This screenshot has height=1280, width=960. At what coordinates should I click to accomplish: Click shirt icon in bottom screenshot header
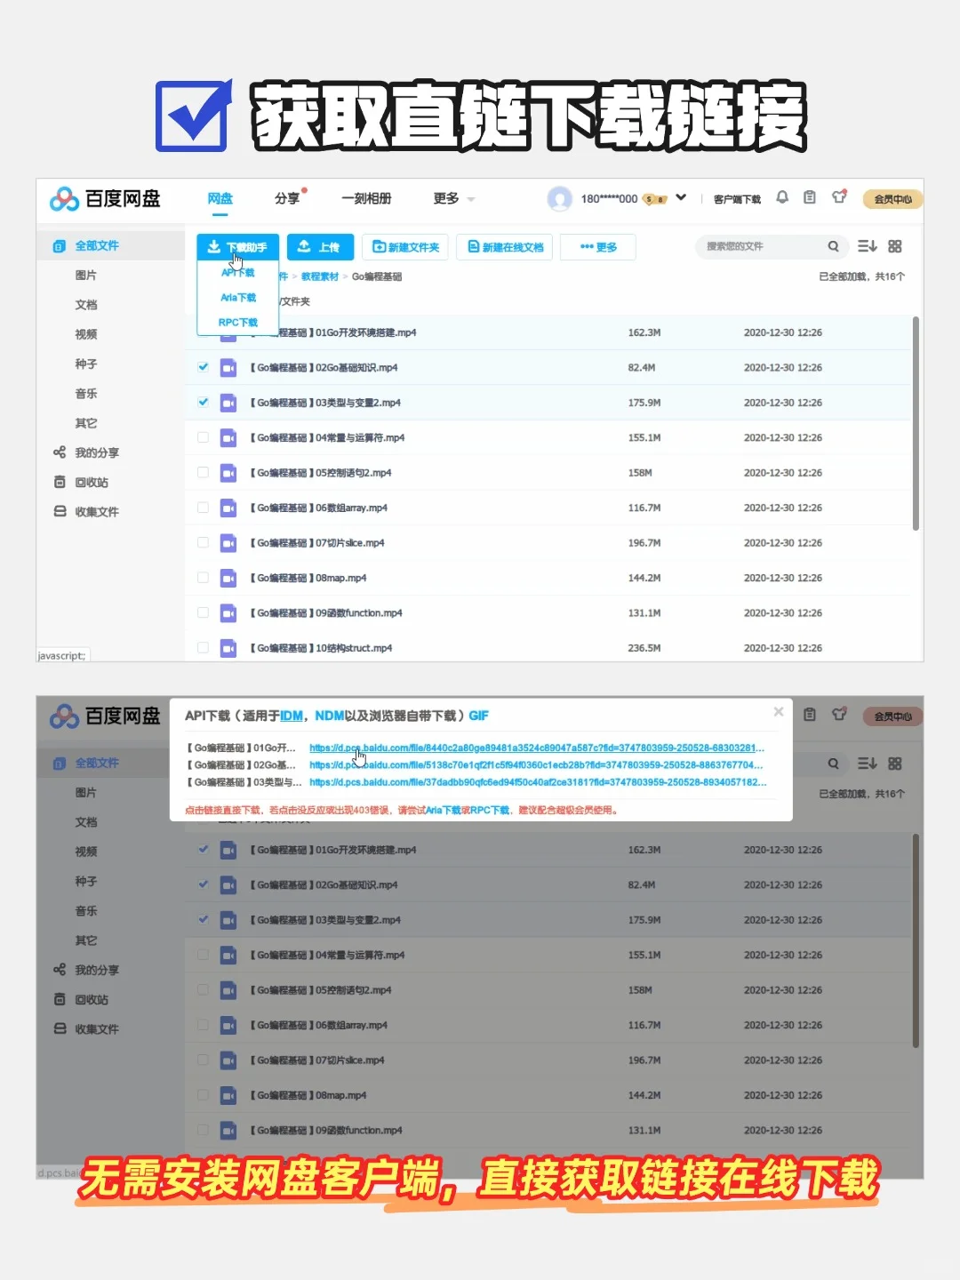coord(839,715)
